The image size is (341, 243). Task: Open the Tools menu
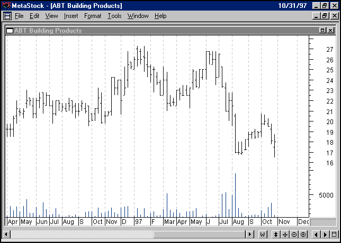click(114, 16)
